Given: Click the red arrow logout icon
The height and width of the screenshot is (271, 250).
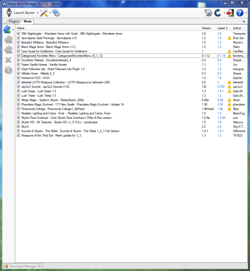Looking at the screenshot, I should [230, 13].
